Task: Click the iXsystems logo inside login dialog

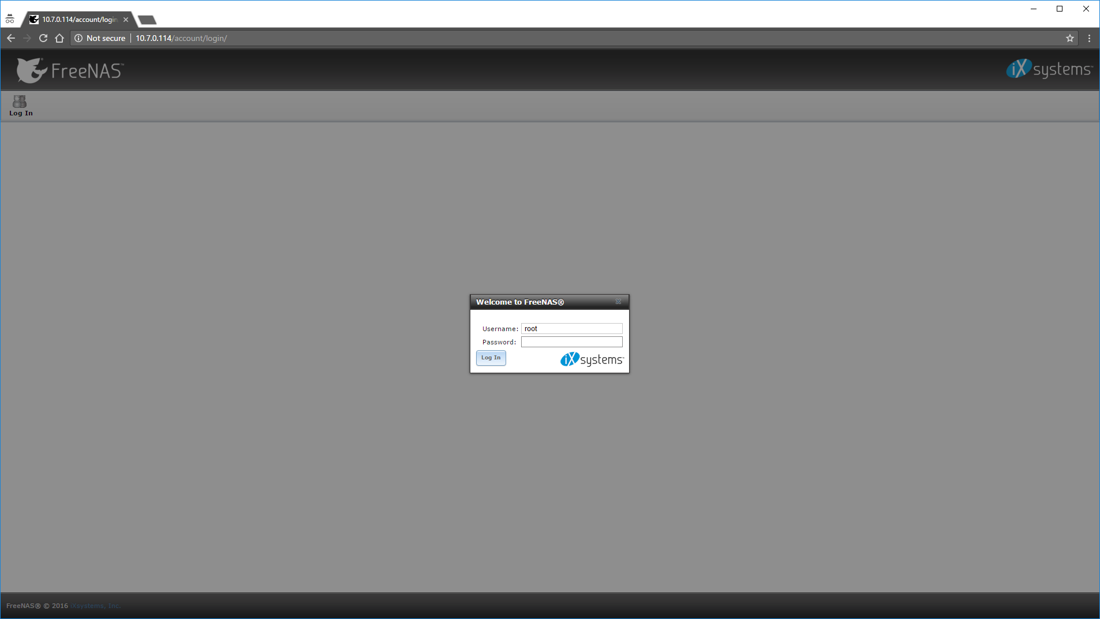Action: point(592,359)
